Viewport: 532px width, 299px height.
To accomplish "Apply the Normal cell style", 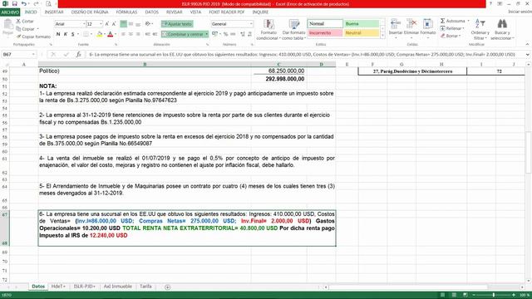I will pos(325,24).
